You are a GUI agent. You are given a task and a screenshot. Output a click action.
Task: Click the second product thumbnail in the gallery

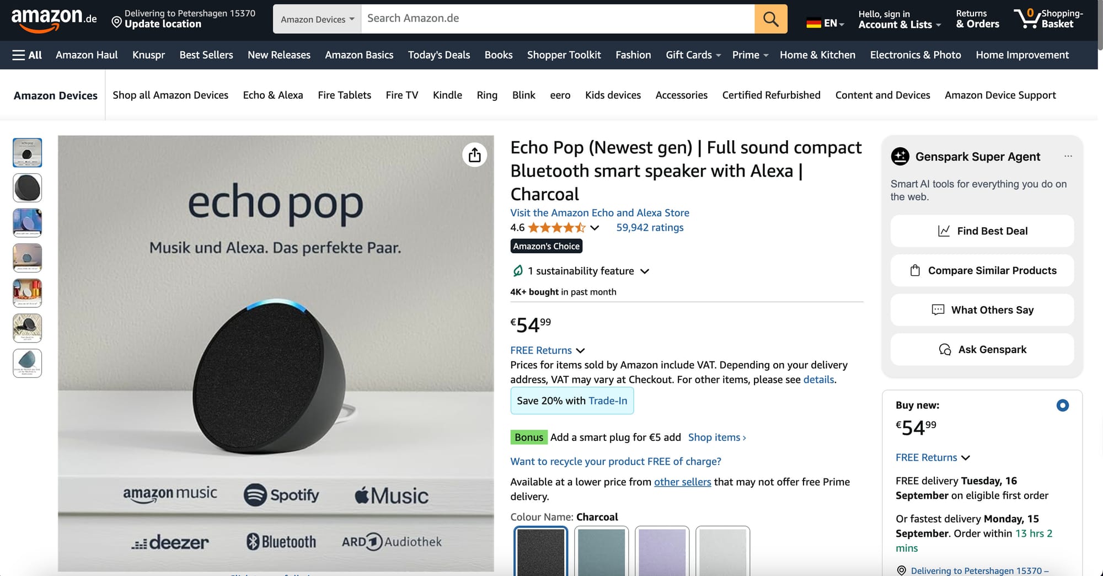pyautogui.click(x=27, y=188)
